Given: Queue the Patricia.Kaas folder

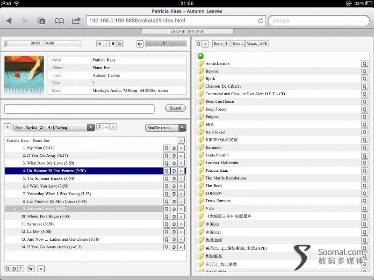Looking at the screenshot, I should (x=365, y=170).
